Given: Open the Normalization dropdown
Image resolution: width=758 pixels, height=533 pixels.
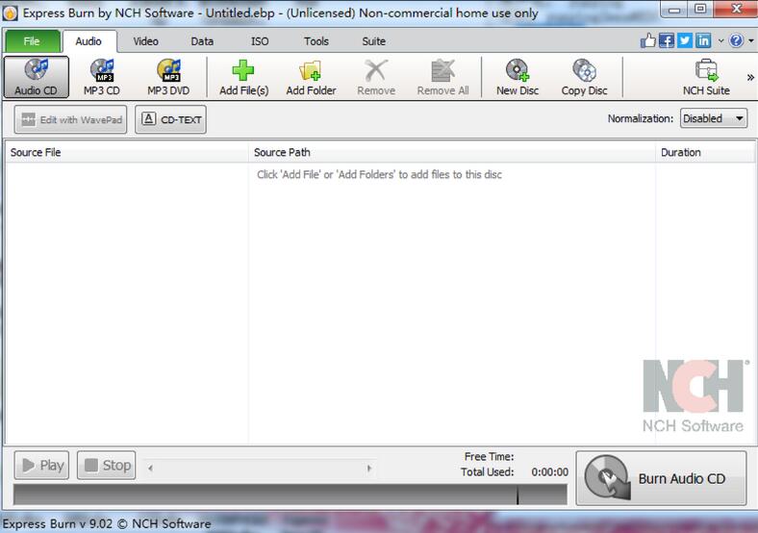Looking at the screenshot, I should [x=714, y=118].
